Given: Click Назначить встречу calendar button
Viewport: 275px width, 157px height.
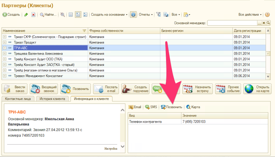Looking at the screenshot, I should point(197,89).
